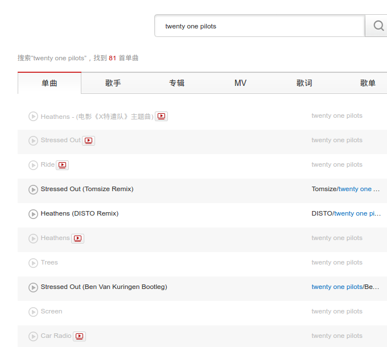Click artist name 'Tomsize'
The width and height of the screenshot is (387, 347).
click(x=324, y=189)
